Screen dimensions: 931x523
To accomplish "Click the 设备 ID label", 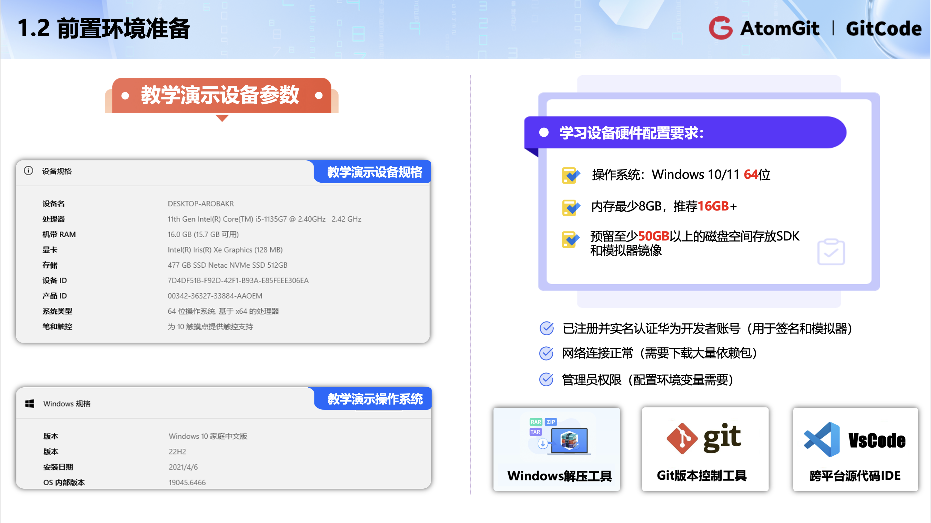I will click(x=55, y=280).
